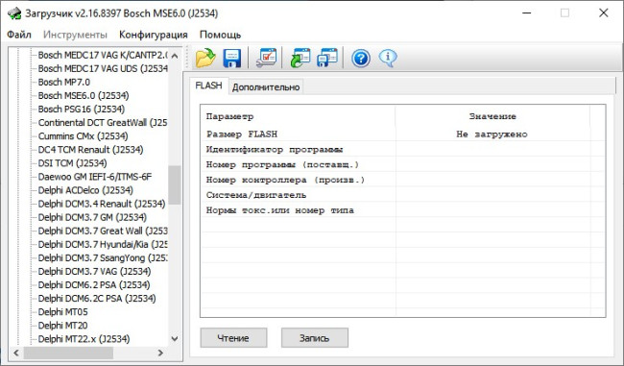This screenshot has width=624, height=366.
Task: Select Delphi DCM3.7 SsangYong entry
Action: tap(103, 258)
